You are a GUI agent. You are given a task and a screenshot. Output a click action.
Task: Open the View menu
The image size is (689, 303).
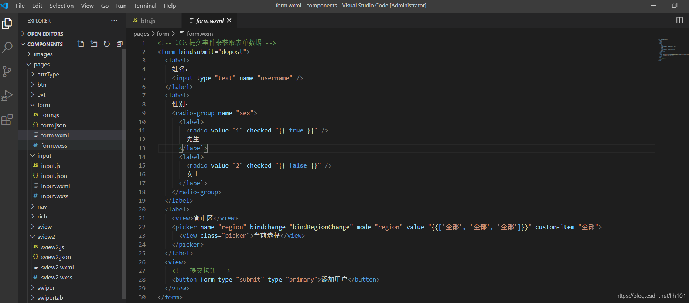pos(87,6)
